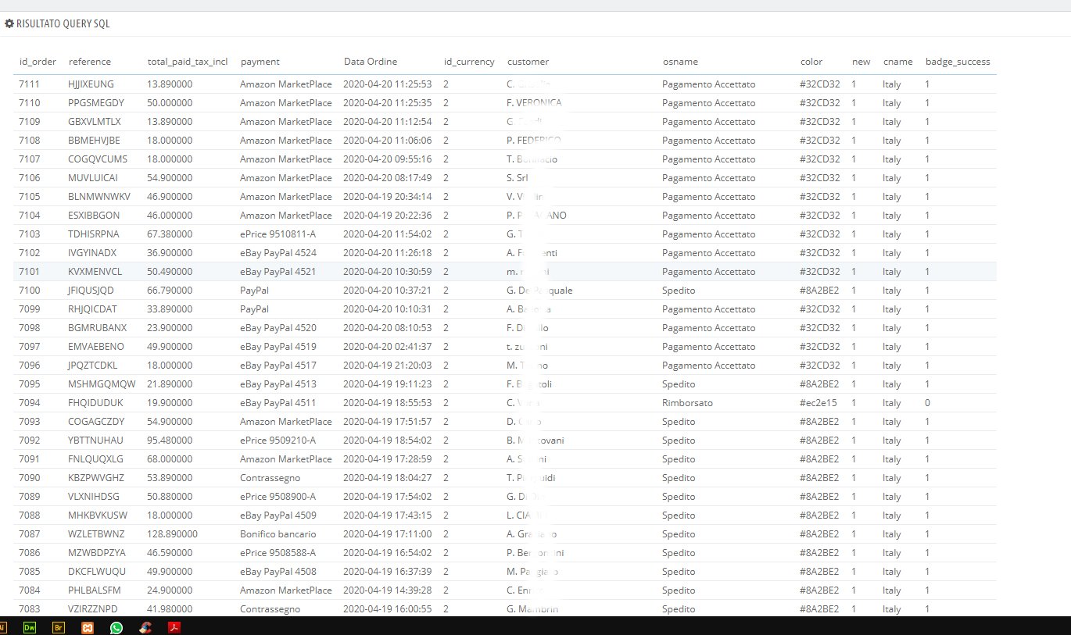Click date 2020-04-19 20:22:36
1071x635 pixels.
[388, 215]
